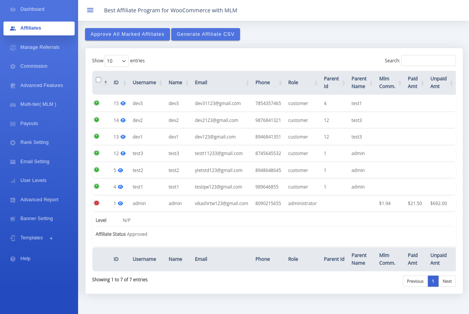View details via eye icon for ID 13
Screen dimensions: 469x314
[x=123, y=137]
